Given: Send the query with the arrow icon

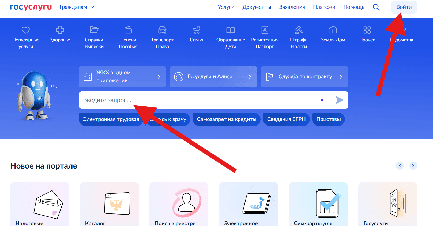Looking at the screenshot, I should tap(340, 100).
